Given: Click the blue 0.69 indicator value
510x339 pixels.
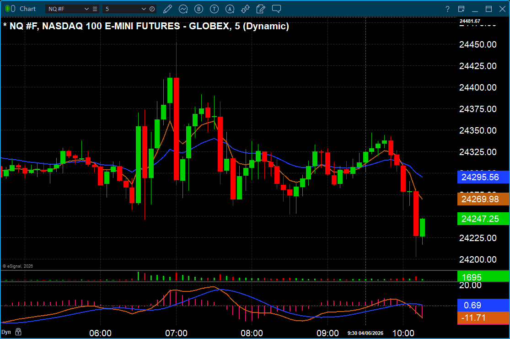Looking at the screenshot, I should tap(483, 305).
